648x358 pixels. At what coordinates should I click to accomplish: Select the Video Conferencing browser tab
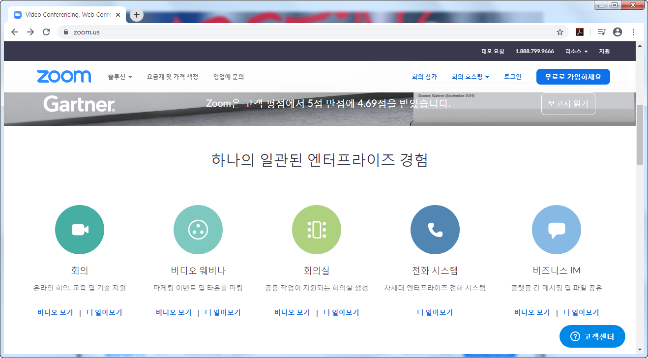(68, 15)
